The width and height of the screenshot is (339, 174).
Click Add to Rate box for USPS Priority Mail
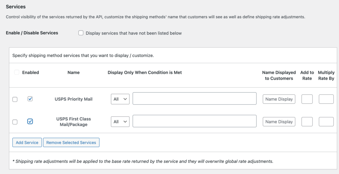[x=307, y=99]
